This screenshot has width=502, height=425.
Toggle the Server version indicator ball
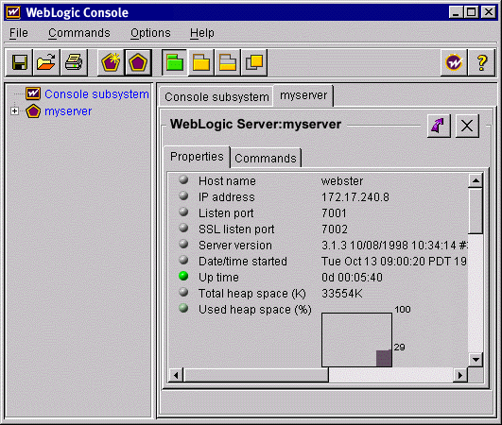[x=183, y=244]
